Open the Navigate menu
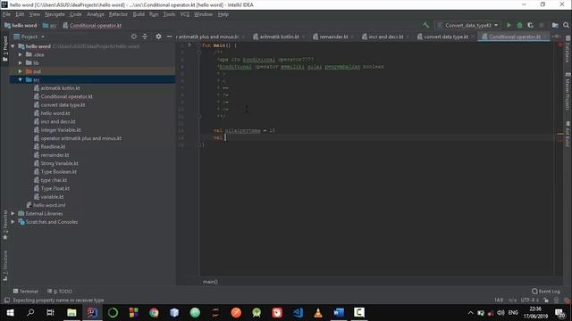 (55, 14)
